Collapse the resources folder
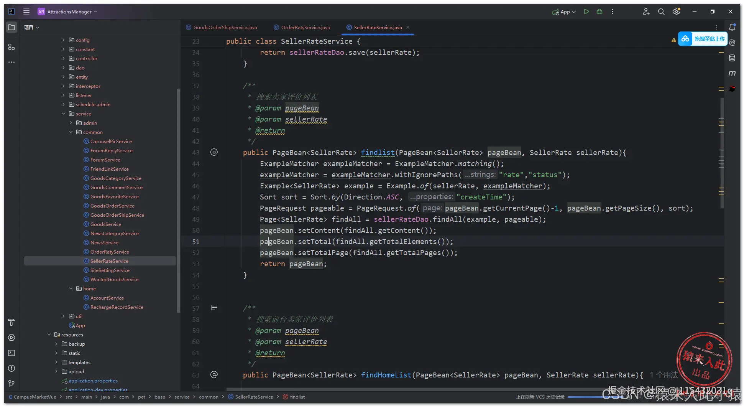The image size is (744, 407). [49, 334]
